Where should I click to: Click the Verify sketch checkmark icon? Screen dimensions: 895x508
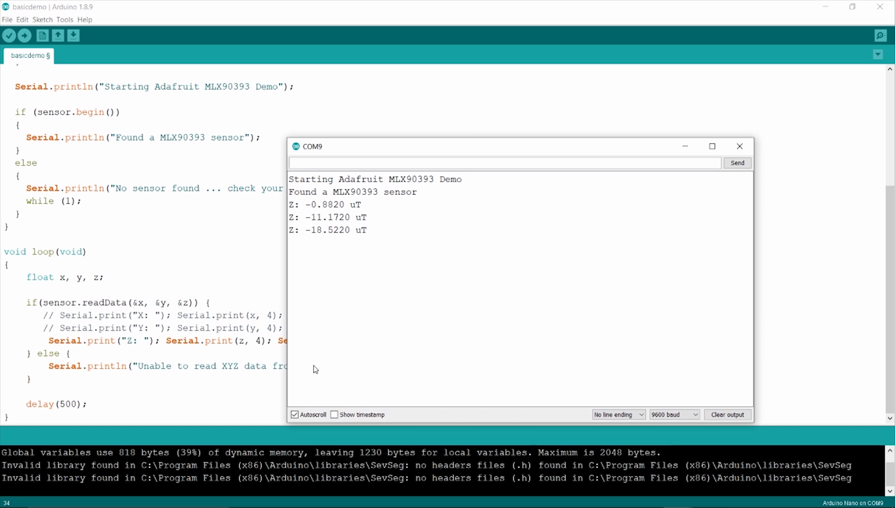[9, 35]
